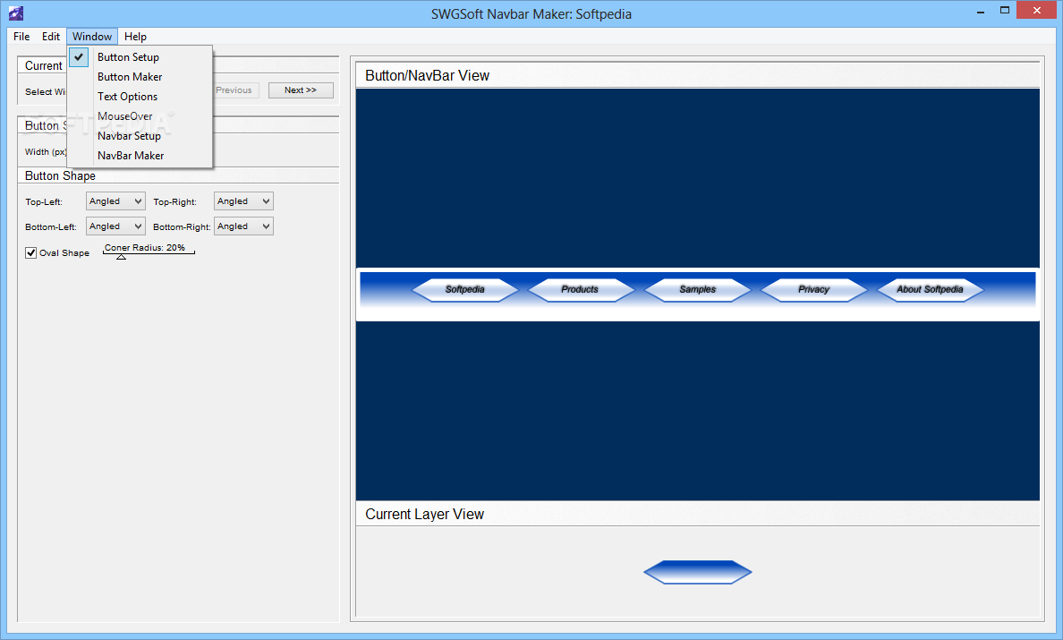Minimize the Navbar Maker window

tap(981, 12)
